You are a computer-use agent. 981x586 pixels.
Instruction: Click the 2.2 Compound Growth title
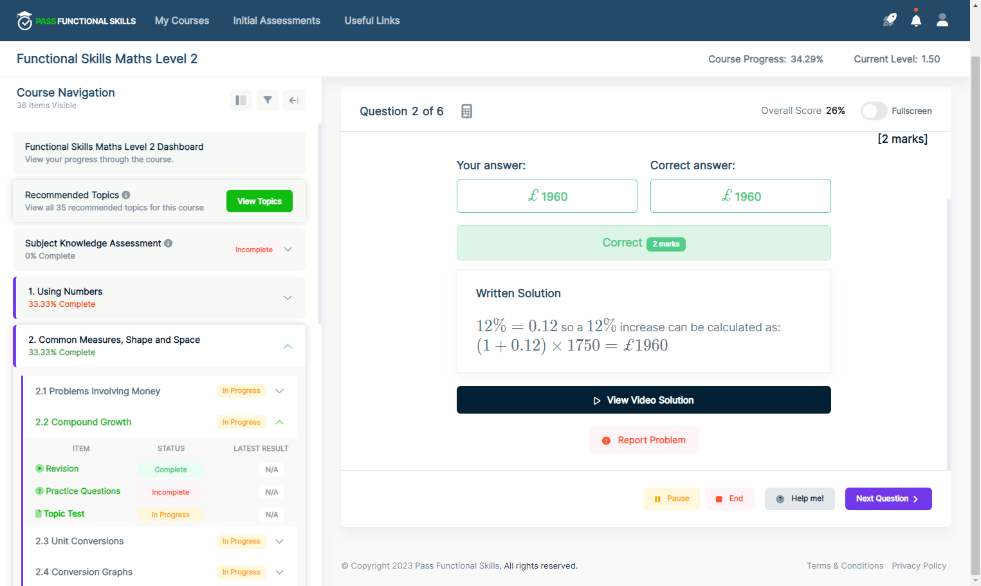83,423
